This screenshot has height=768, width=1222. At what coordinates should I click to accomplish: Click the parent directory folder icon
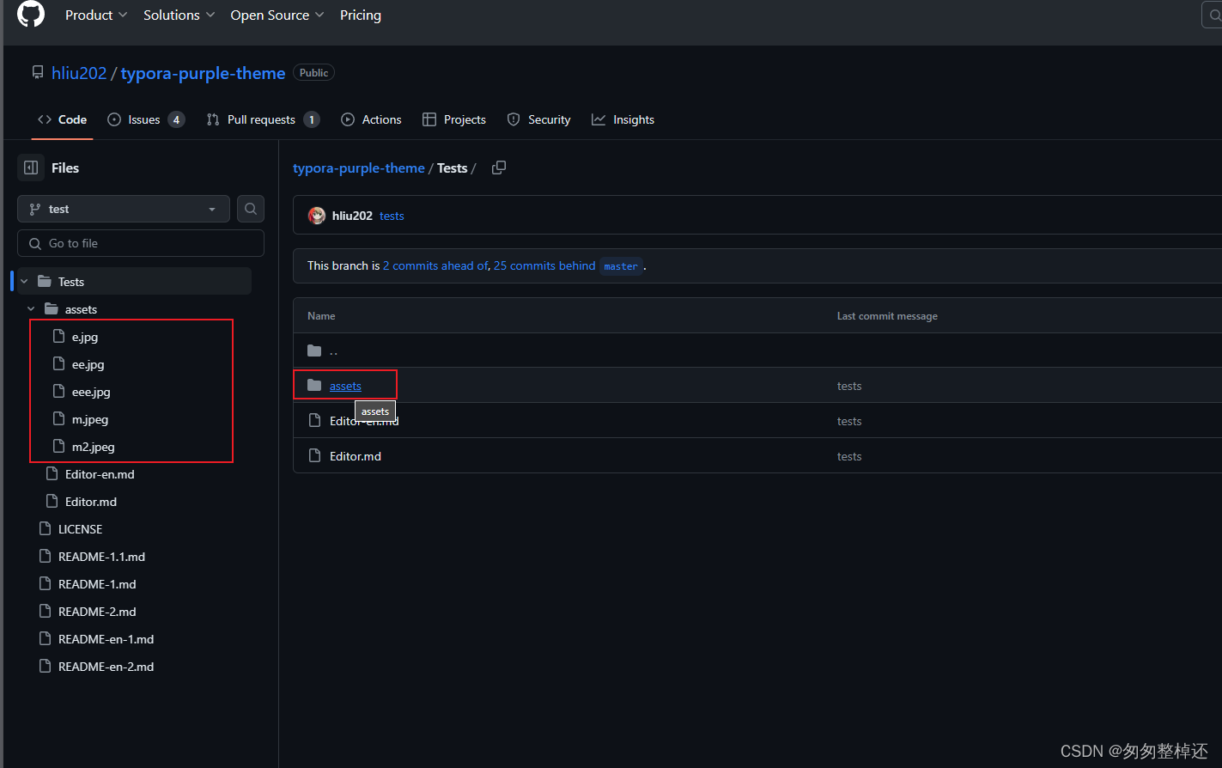[314, 350]
